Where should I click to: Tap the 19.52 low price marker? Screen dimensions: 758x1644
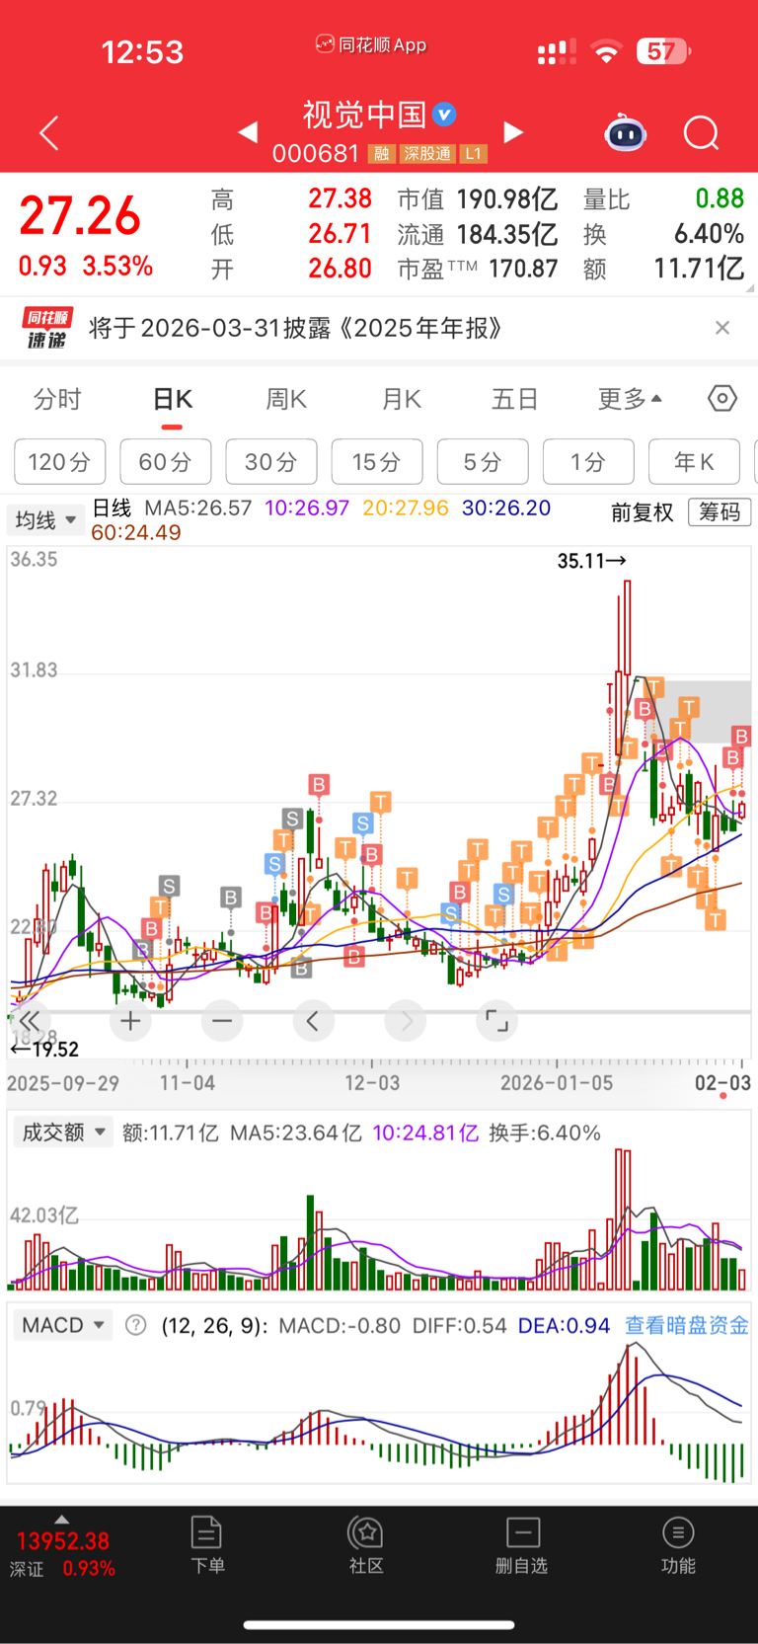[x=44, y=1049]
